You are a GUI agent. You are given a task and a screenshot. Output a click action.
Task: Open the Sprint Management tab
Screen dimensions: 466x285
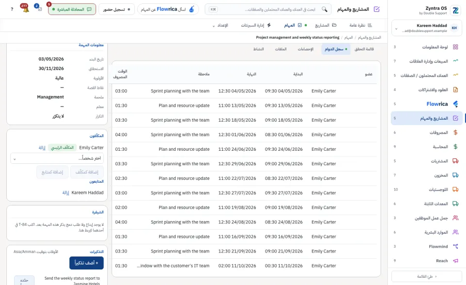click(256, 25)
